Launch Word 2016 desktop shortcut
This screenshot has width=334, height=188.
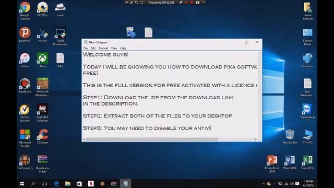tap(290, 162)
